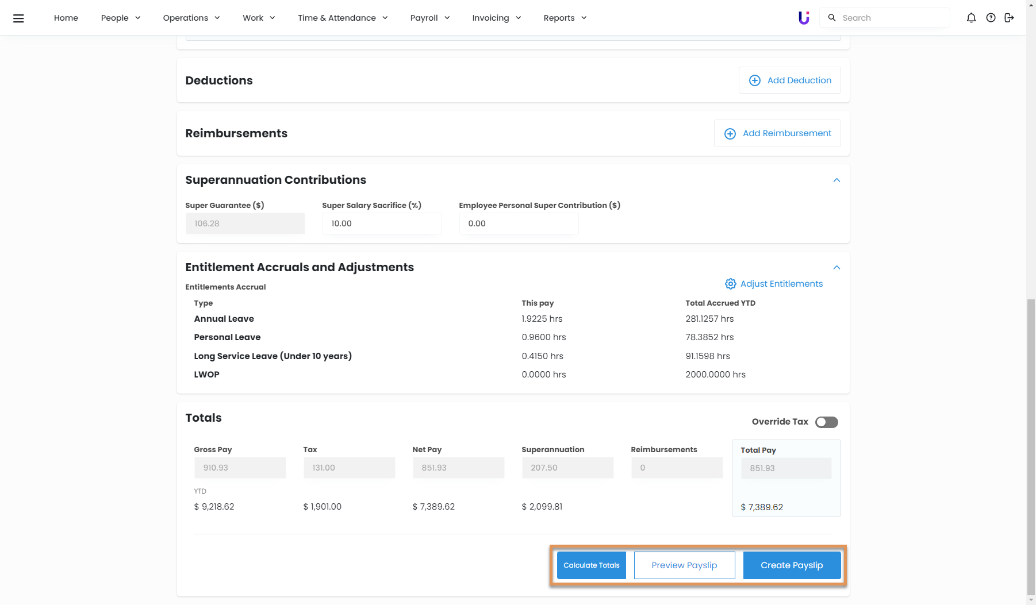This screenshot has height=605, width=1036.
Task: Click the Create Payslip button
Action: [792, 565]
